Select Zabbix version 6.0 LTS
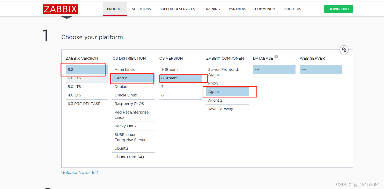 pyautogui.click(x=87, y=78)
